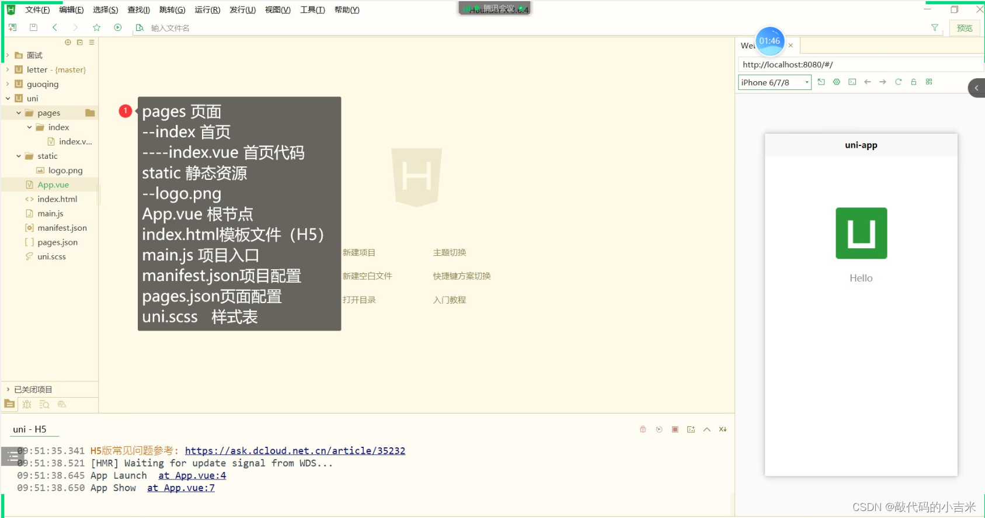
Task: Open the 视图(V) menu
Action: click(278, 10)
